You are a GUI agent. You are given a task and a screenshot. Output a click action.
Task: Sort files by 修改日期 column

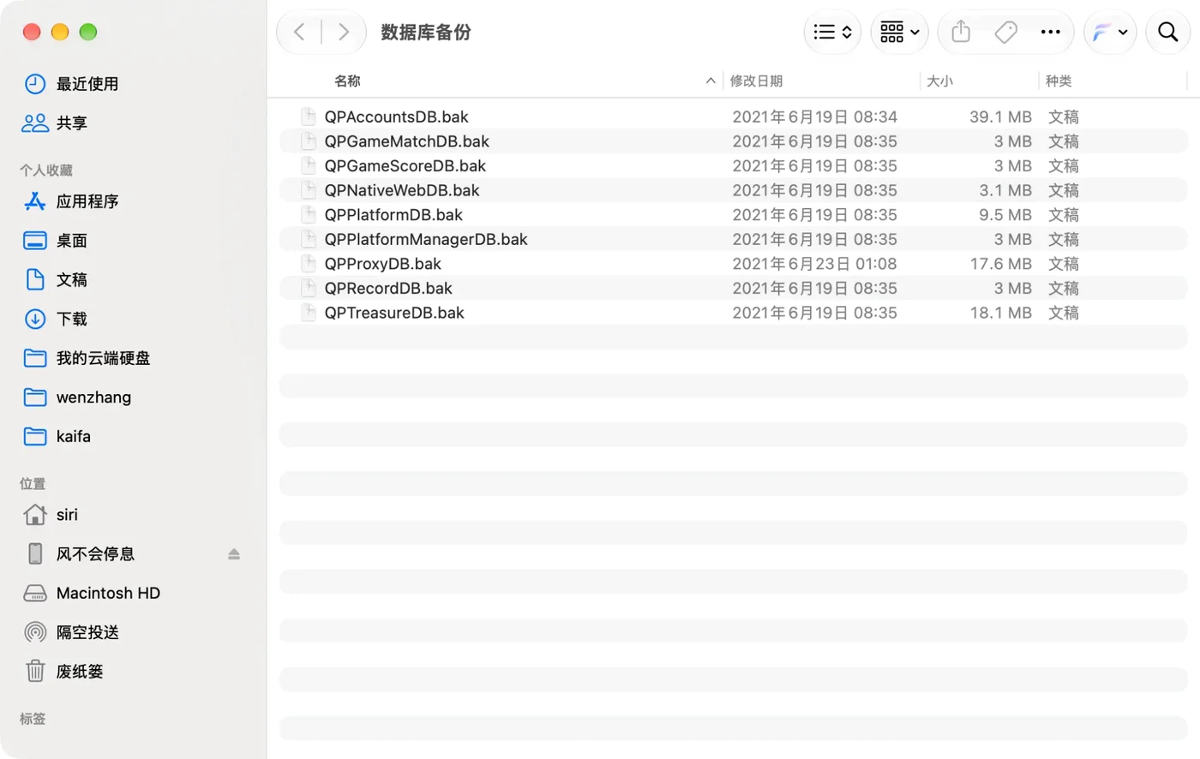756,81
